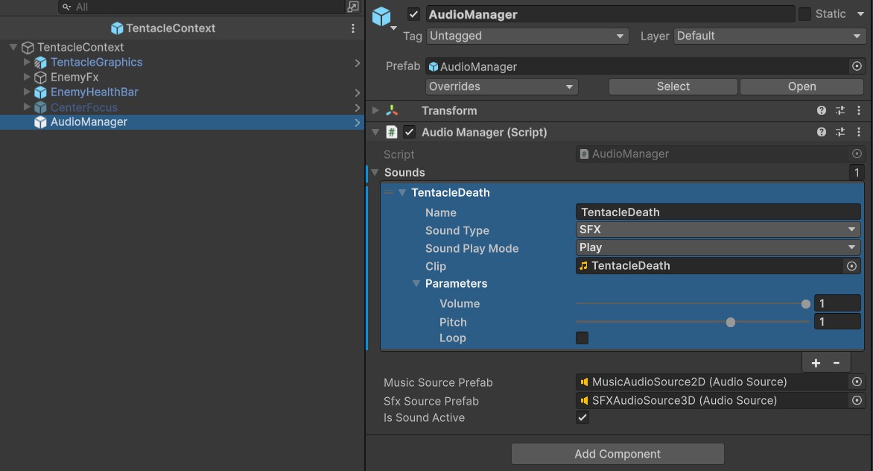Click plus icon to add sound element
The width and height of the screenshot is (873, 471).
pyautogui.click(x=816, y=363)
